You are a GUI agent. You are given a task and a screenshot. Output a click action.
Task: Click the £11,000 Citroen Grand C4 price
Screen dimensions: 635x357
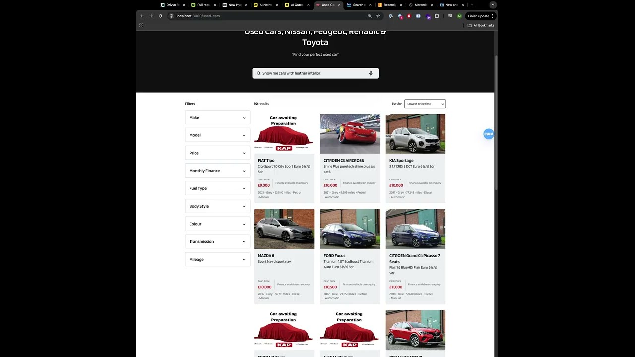(396, 287)
